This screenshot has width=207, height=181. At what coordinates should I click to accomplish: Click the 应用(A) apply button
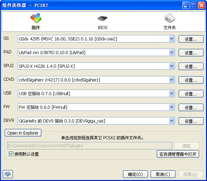tap(191, 174)
